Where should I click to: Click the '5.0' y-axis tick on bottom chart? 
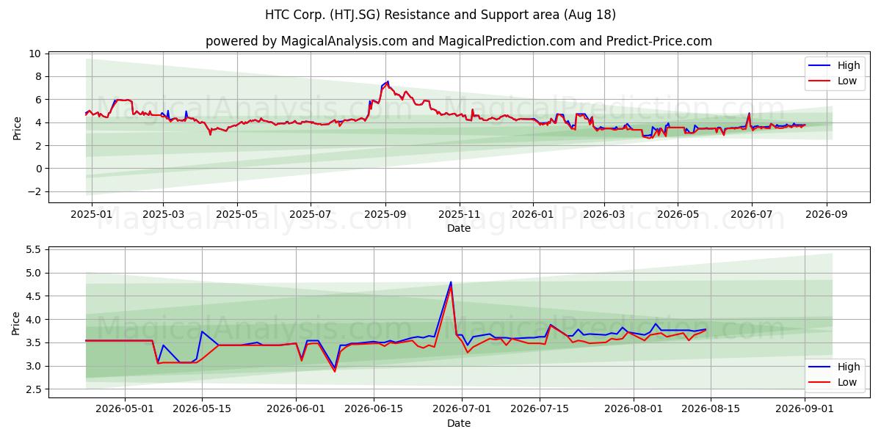(x=33, y=274)
